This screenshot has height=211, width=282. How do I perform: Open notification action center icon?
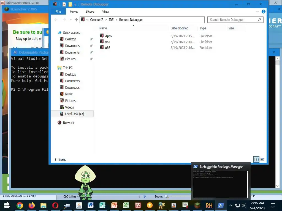tap(273, 206)
